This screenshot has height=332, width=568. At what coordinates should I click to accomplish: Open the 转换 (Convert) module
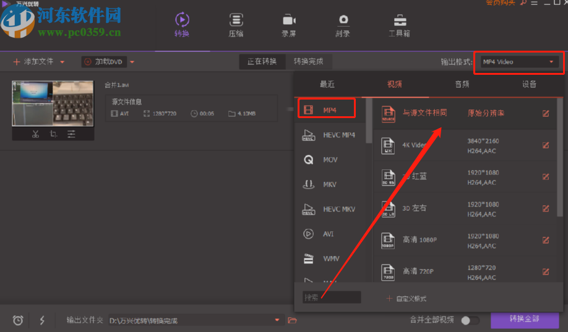182,25
